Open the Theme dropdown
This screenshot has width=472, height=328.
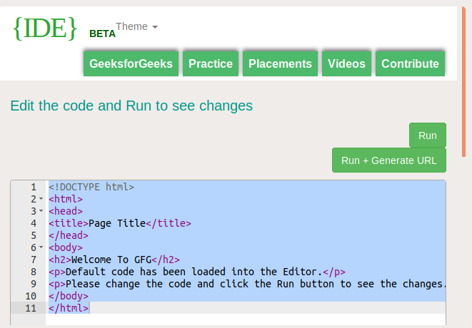click(136, 26)
